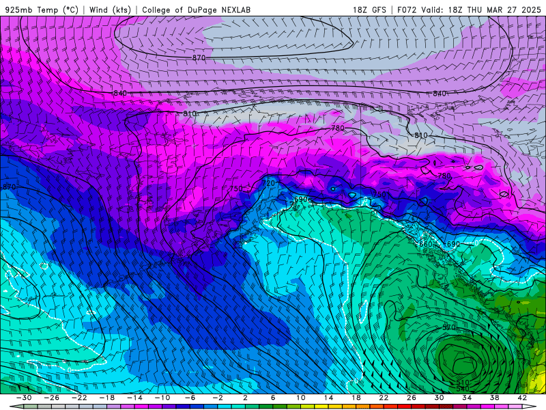Click the 18 colorbar tick label
Image resolution: width=546 pixels, height=410 pixels.
coord(356,398)
